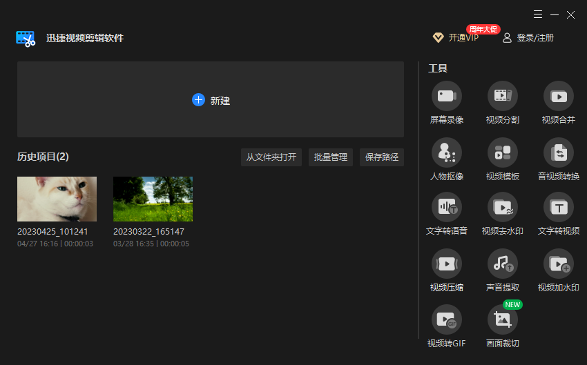Click the VIP diamond icon
This screenshot has height=365, width=587.
click(x=438, y=37)
